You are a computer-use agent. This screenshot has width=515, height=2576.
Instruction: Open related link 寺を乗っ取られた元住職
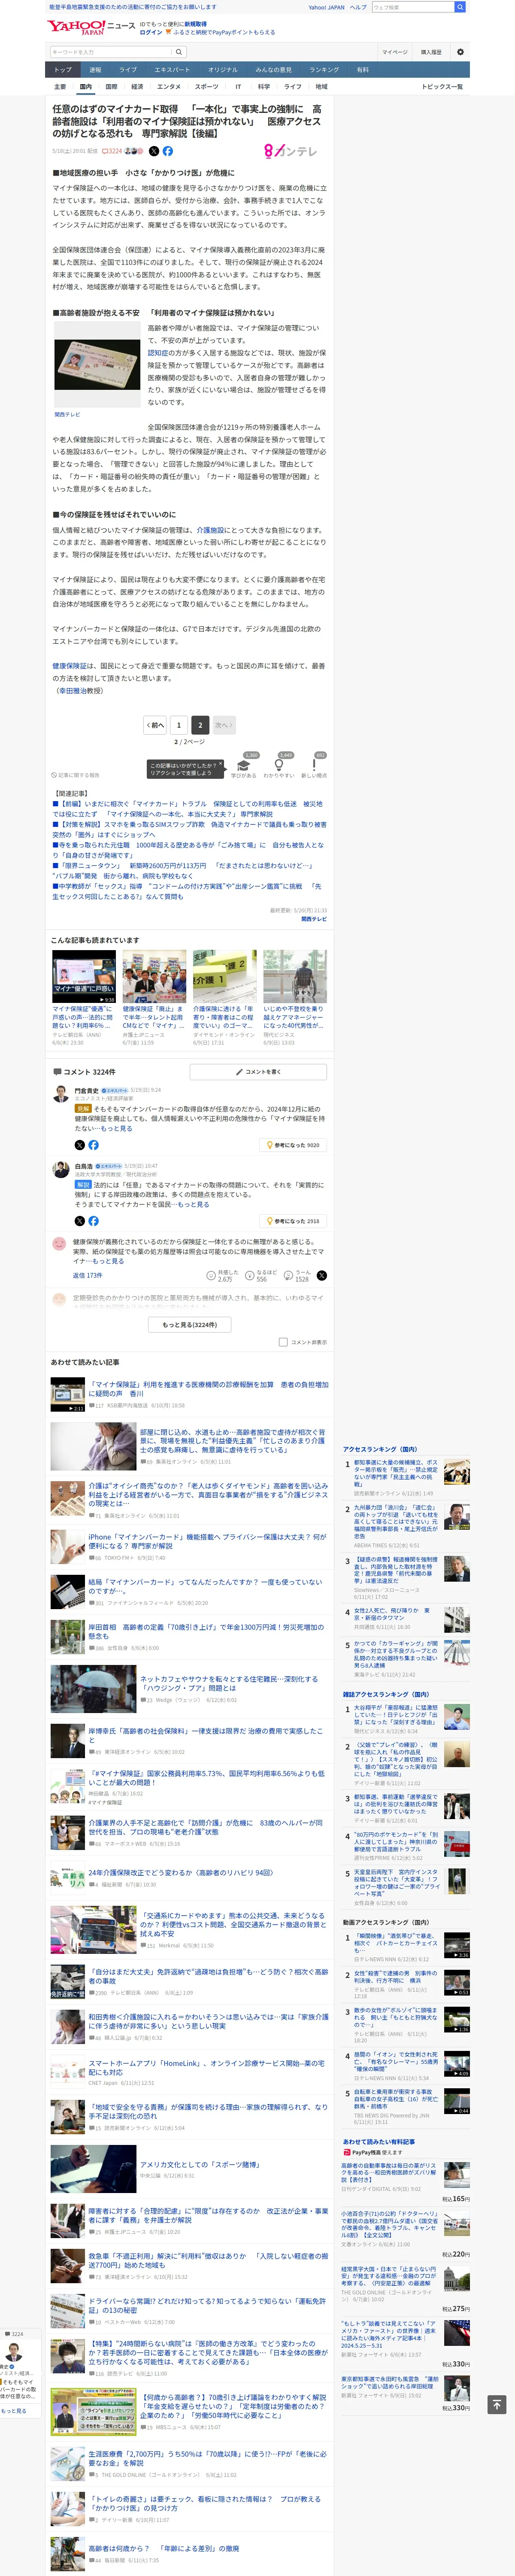(x=188, y=851)
